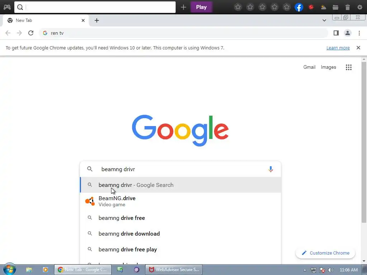Image resolution: width=367 pixels, height=275 pixels.
Task: Select the BeamNG.drive Video game suggestion
Action: click(x=181, y=201)
